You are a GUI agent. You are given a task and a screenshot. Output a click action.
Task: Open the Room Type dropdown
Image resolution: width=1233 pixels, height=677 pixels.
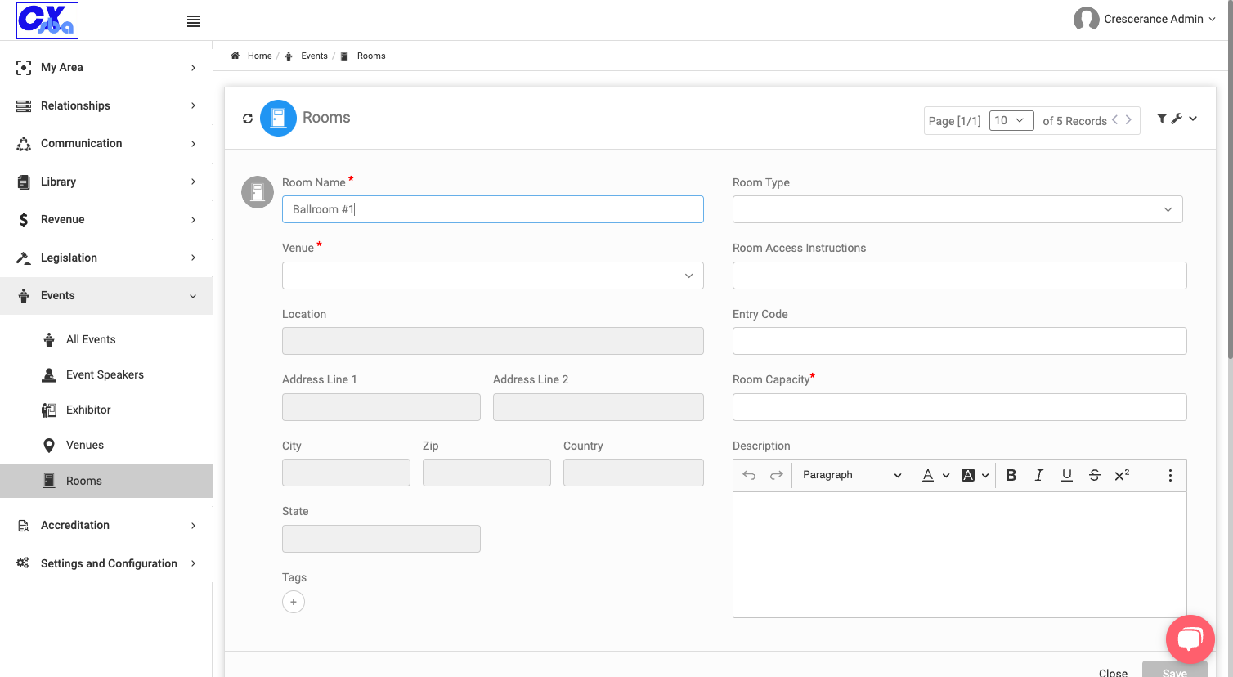[957, 209]
